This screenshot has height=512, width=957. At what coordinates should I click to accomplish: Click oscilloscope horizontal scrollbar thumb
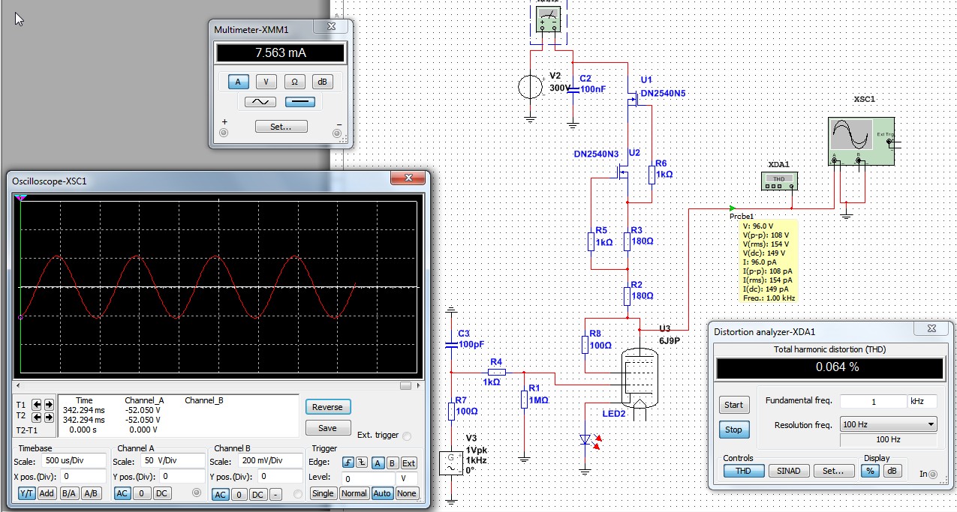tap(406, 385)
